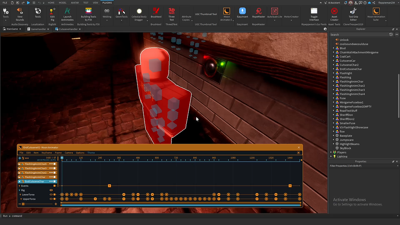The height and width of the screenshot is (225, 400).
Task: Open the GeomTools plugin
Action: pos(121,14)
